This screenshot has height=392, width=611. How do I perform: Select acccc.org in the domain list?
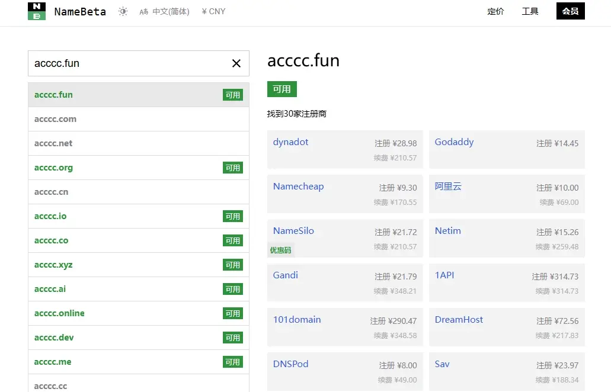point(138,168)
